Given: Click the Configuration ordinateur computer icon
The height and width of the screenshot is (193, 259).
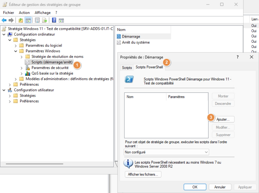Looking at the screenshot, I should click(x=10, y=34).
